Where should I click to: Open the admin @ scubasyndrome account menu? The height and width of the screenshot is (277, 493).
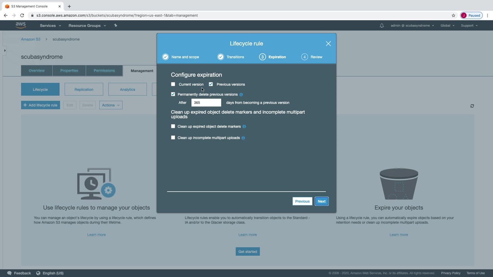coord(413,25)
